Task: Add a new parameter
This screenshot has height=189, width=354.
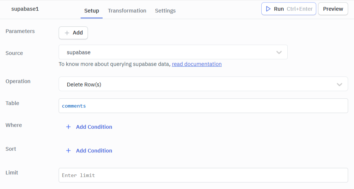Action: 73,33
